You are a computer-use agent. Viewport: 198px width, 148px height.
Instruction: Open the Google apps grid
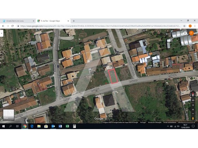point(178,33)
